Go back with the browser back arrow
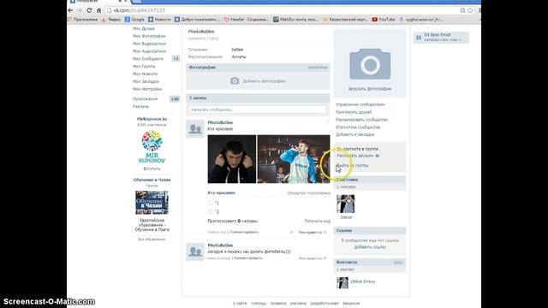The image size is (548, 308). [x=70, y=10]
